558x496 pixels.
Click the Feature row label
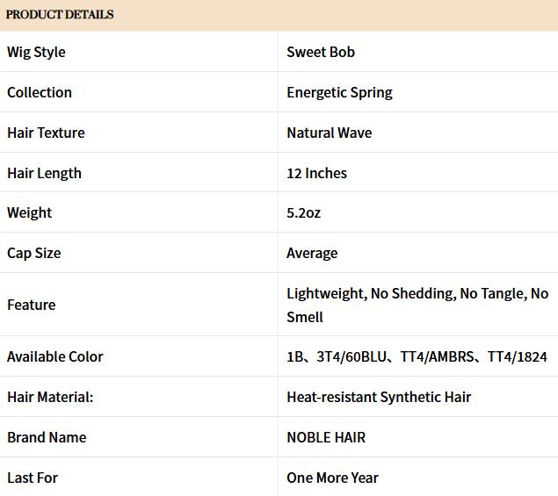tap(31, 305)
